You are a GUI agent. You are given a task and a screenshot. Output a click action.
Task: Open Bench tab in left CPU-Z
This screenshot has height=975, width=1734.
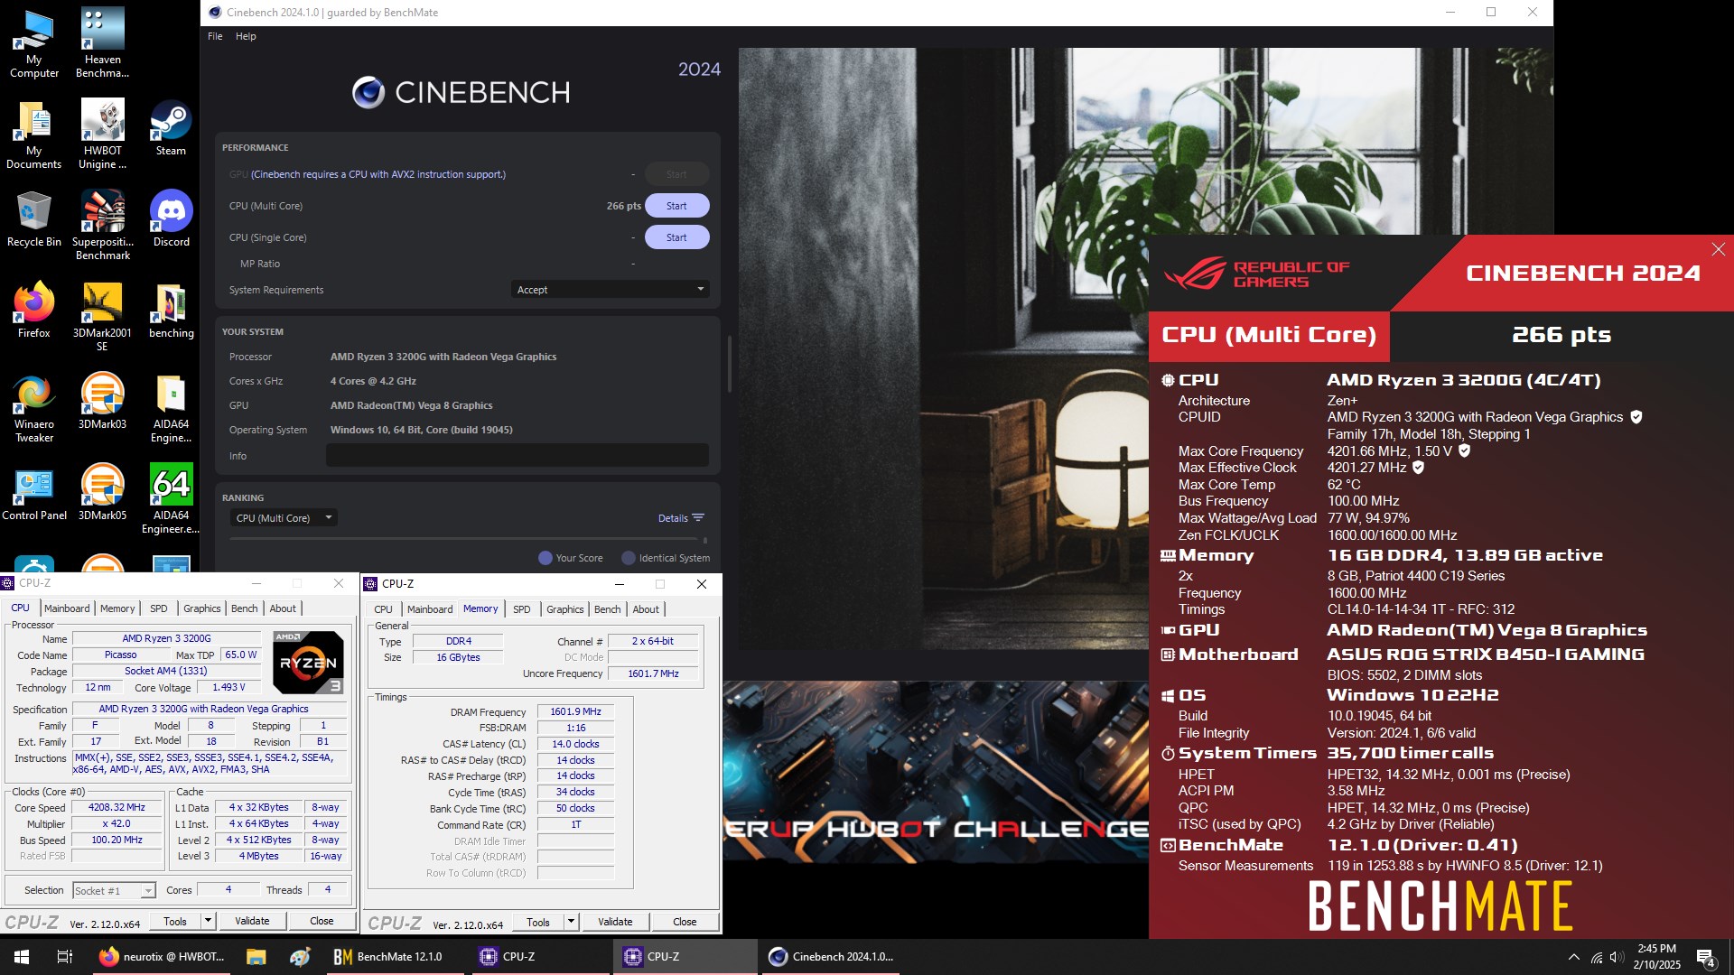click(244, 608)
